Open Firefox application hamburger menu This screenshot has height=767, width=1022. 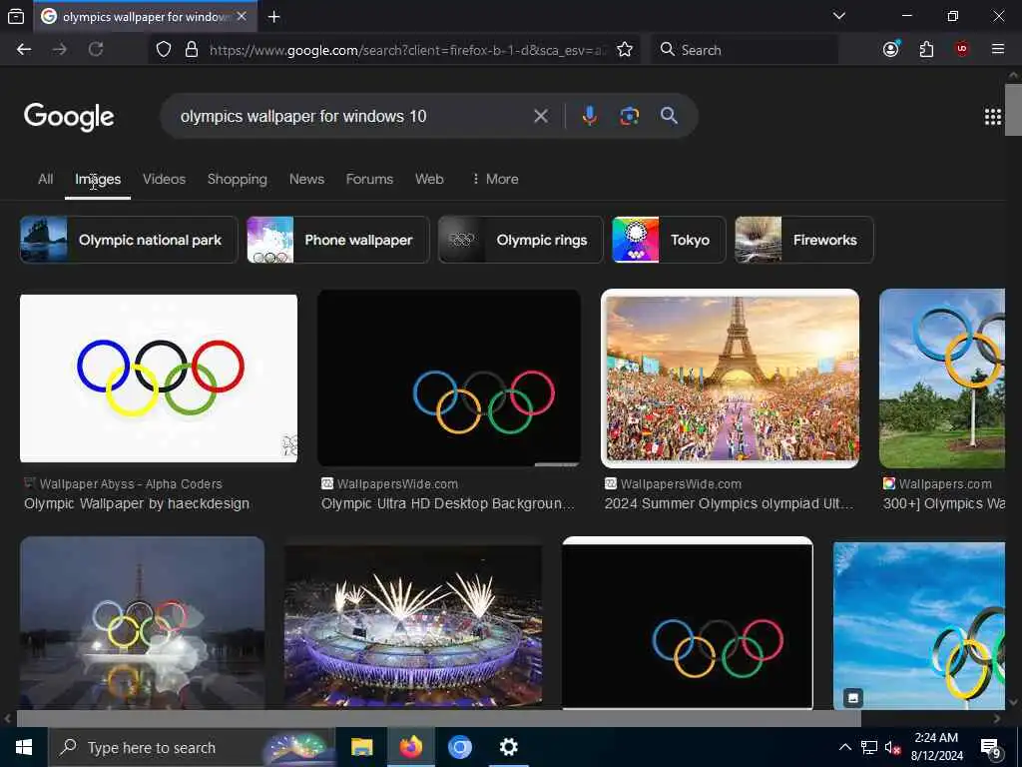998,50
